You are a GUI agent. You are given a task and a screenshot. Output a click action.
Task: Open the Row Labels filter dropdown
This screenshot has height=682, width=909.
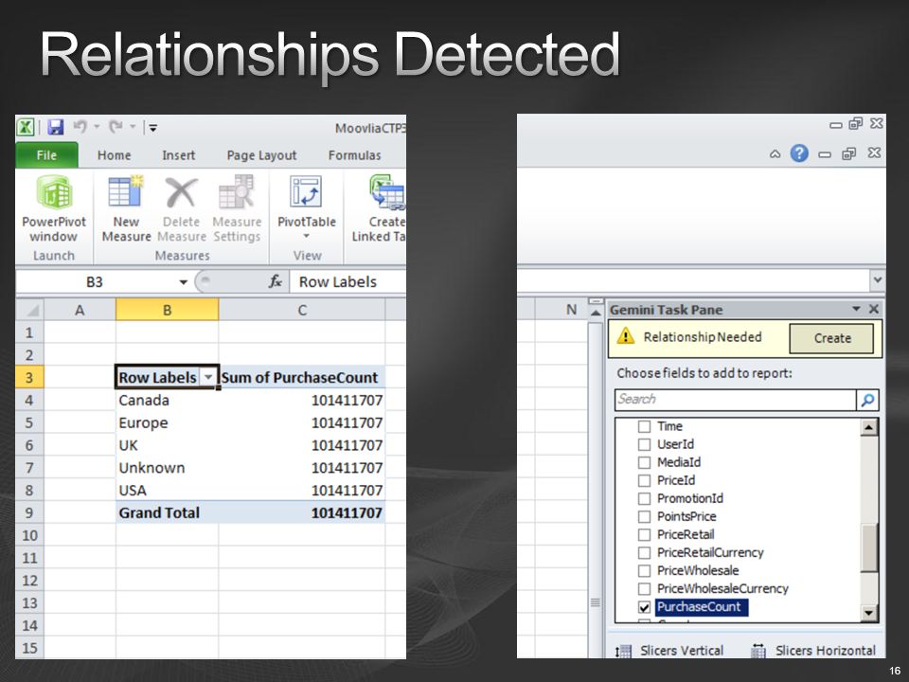point(207,377)
